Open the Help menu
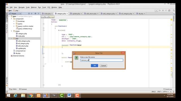Screen dimensions: 181x101 [60, 7]
